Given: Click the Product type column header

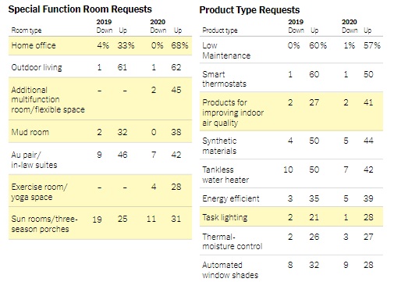Looking at the screenshot, I should (220, 30).
